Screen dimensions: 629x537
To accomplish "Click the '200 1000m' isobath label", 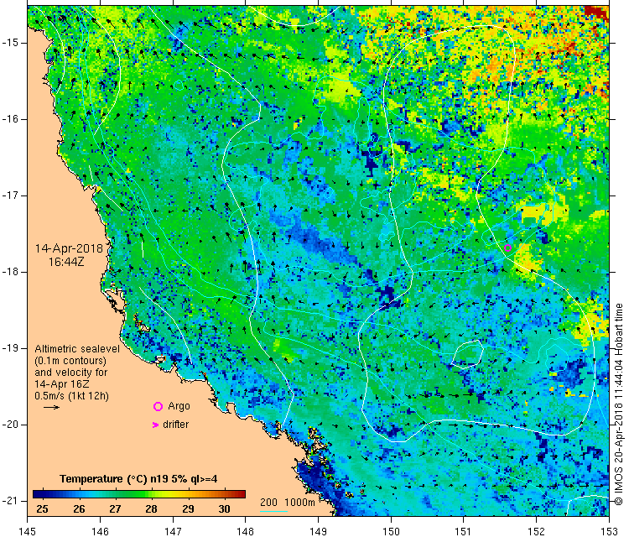I will pyautogui.click(x=287, y=502).
